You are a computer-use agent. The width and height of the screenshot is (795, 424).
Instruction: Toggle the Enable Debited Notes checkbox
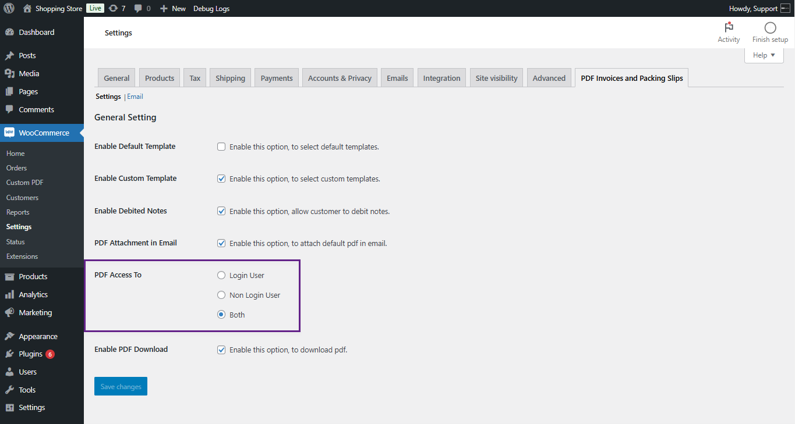tap(221, 211)
